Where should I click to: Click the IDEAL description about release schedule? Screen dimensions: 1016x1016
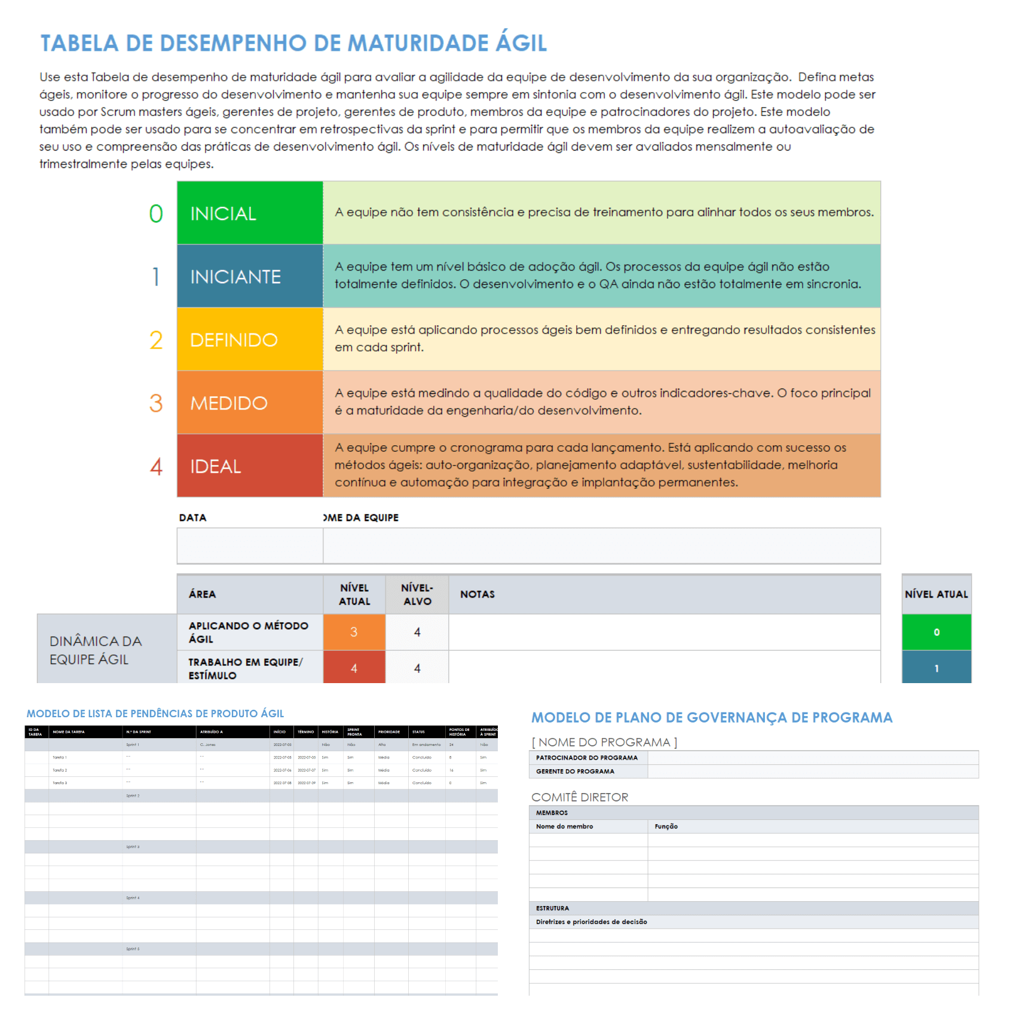[602, 466]
